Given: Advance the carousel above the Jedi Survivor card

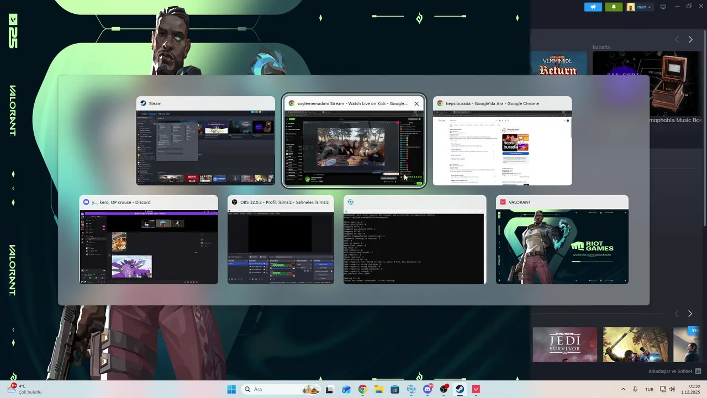Looking at the screenshot, I should [x=690, y=313].
